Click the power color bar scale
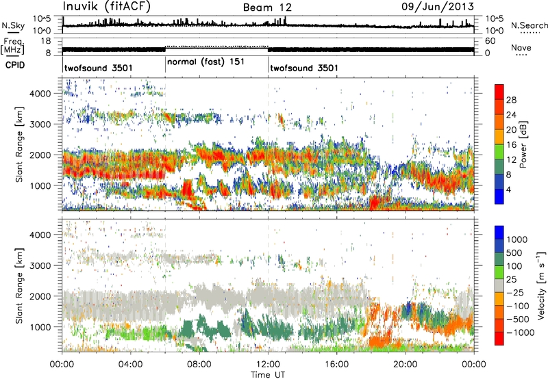 [499, 144]
